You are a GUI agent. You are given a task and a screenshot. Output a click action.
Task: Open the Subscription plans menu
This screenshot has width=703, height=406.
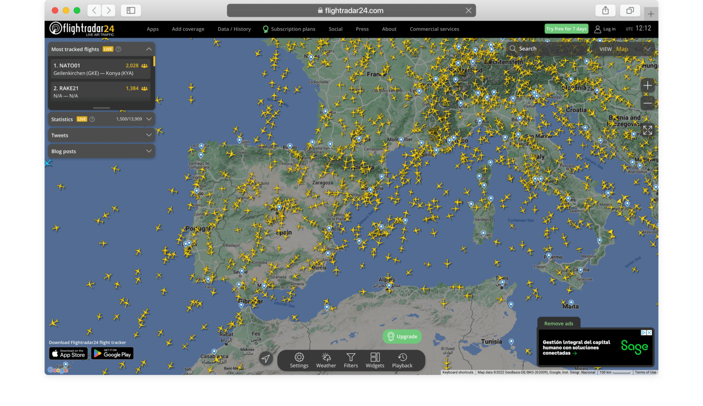tap(292, 29)
